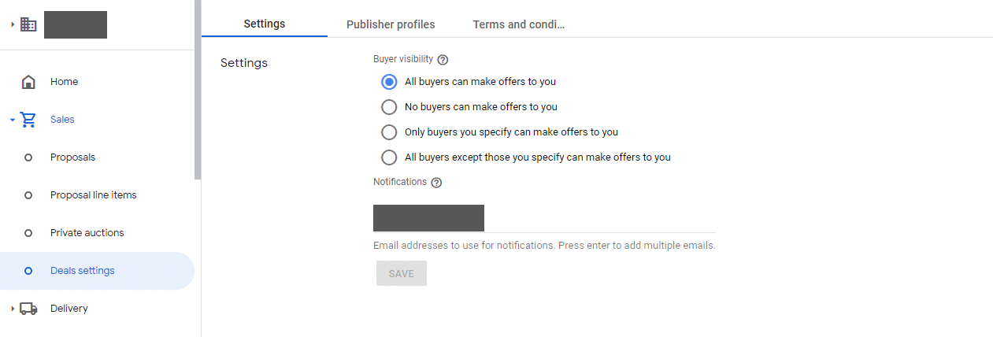The width and height of the screenshot is (993, 337).
Task: Click the Delivery truck icon
Action: point(28,309)
